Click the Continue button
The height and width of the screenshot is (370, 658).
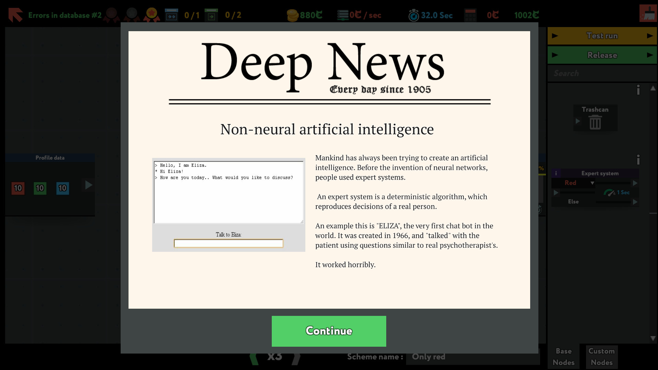(x=329, y=331)
